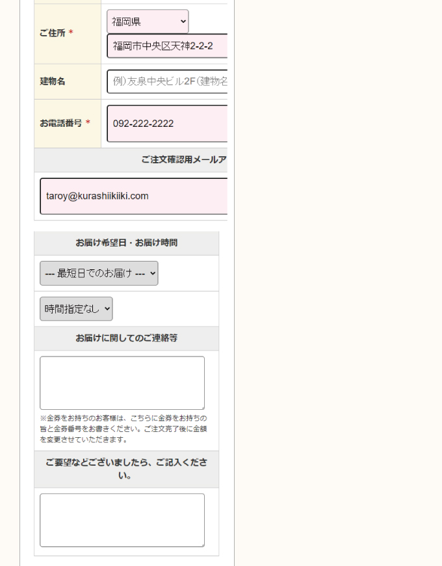Click the 建物名 building name input
Image resolution: width=442 pixels, height=566 pixels.
tap(167, 81)
